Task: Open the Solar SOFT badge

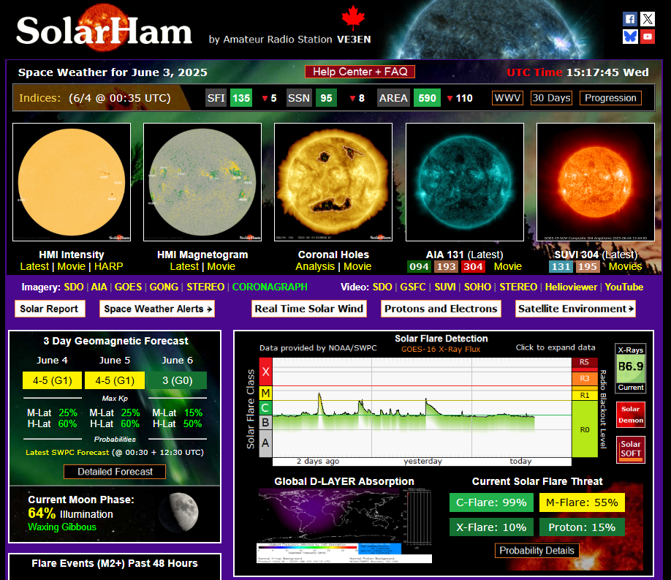Action: 630,449
